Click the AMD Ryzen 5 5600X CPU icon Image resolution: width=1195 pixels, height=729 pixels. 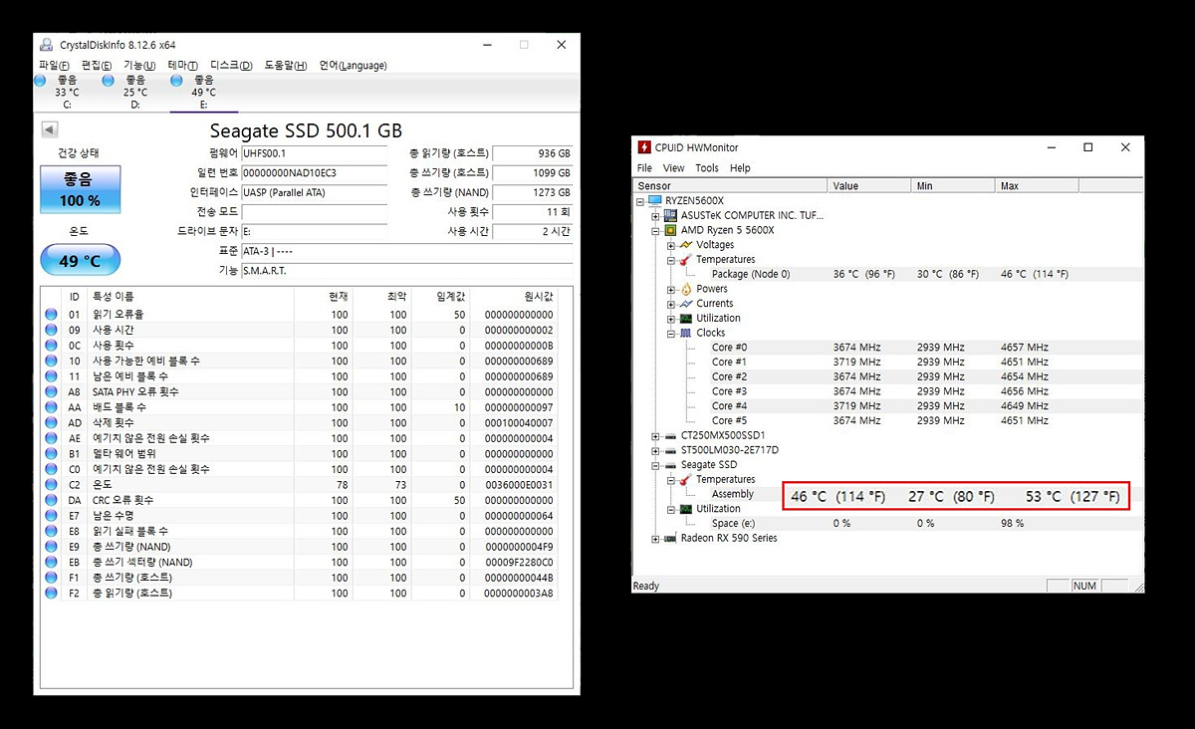[x=670, y=231]
